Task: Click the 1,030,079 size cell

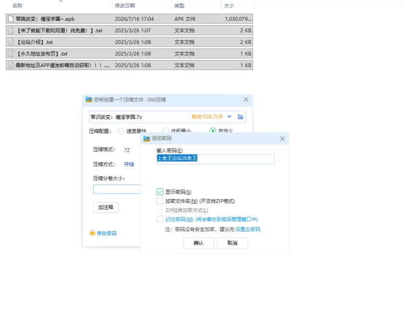Action: pyautogui.click(x=238, y=19)
